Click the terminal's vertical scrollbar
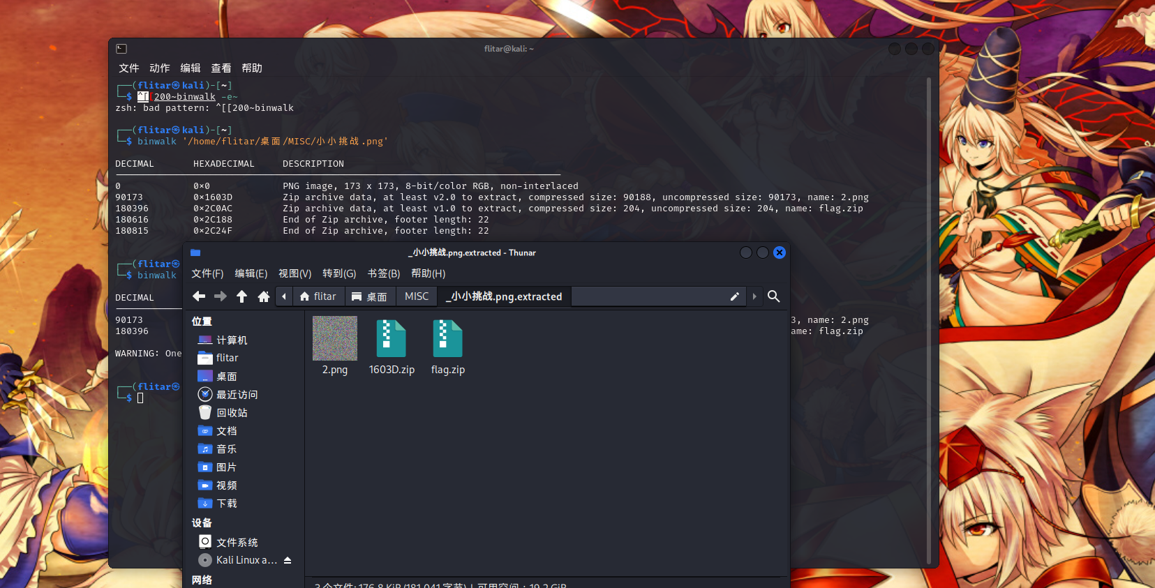 [928, 321]
